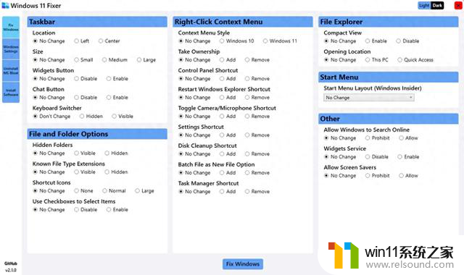This screenshot has height=275, width=464.
Task: Add Task Manager Shortcut
Action: coord(228,191)
